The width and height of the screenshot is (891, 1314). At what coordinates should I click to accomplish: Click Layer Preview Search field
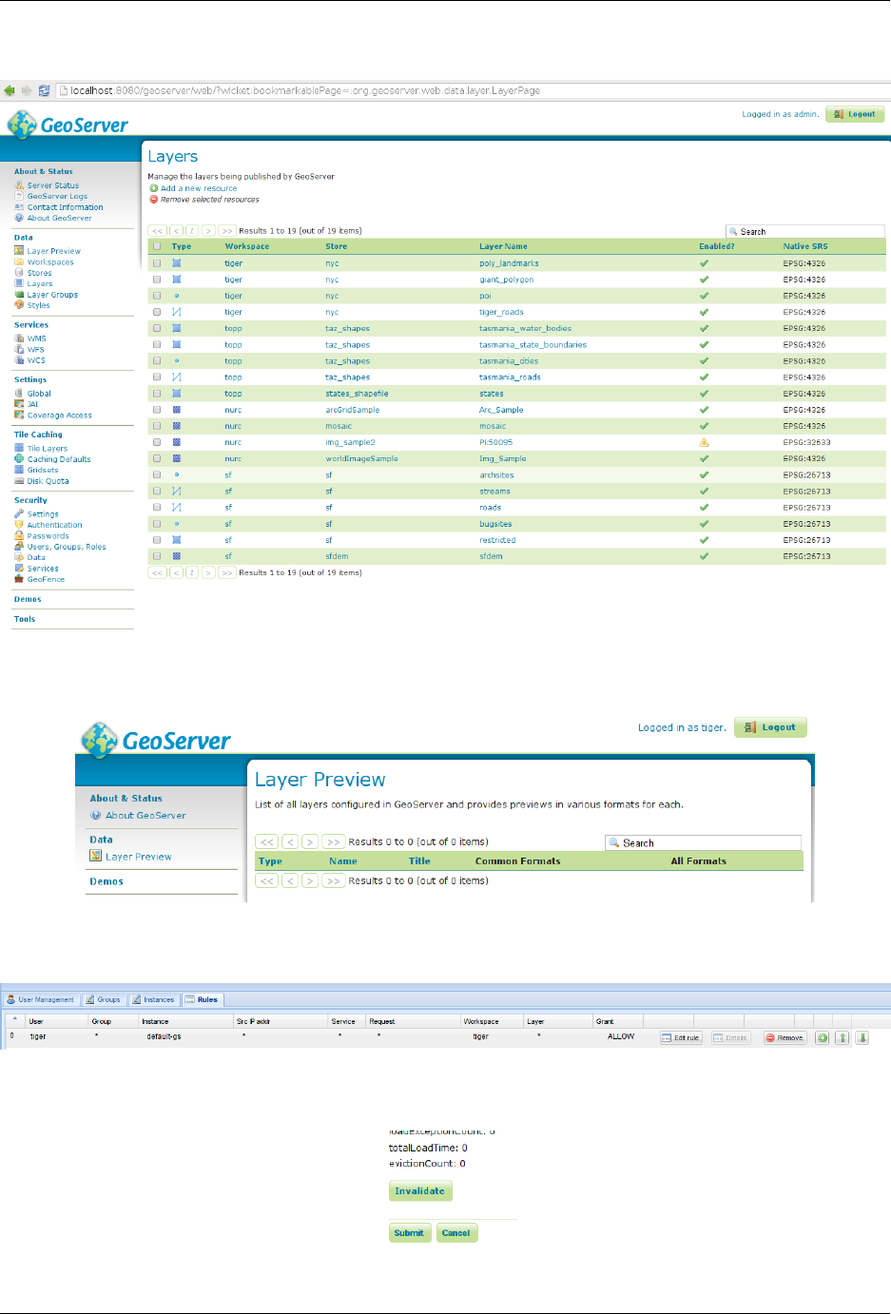(703, 842)
